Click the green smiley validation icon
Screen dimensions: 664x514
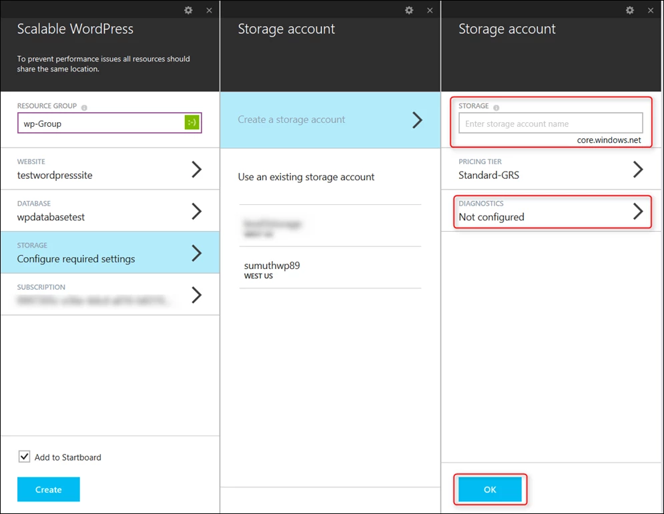click(192, 122)
